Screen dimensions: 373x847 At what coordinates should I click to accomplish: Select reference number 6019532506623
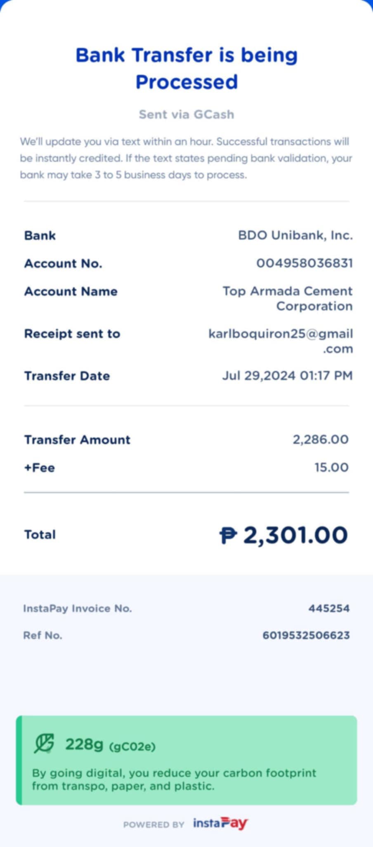(x=306, y=635)
